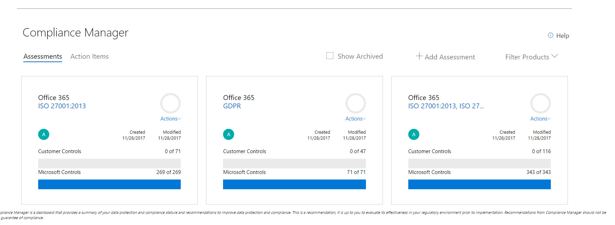This screenshot has height=225, width=615.
Task: Enable the Show Archived checkbox
Action: pyautogui.click(x=330, y=56)
